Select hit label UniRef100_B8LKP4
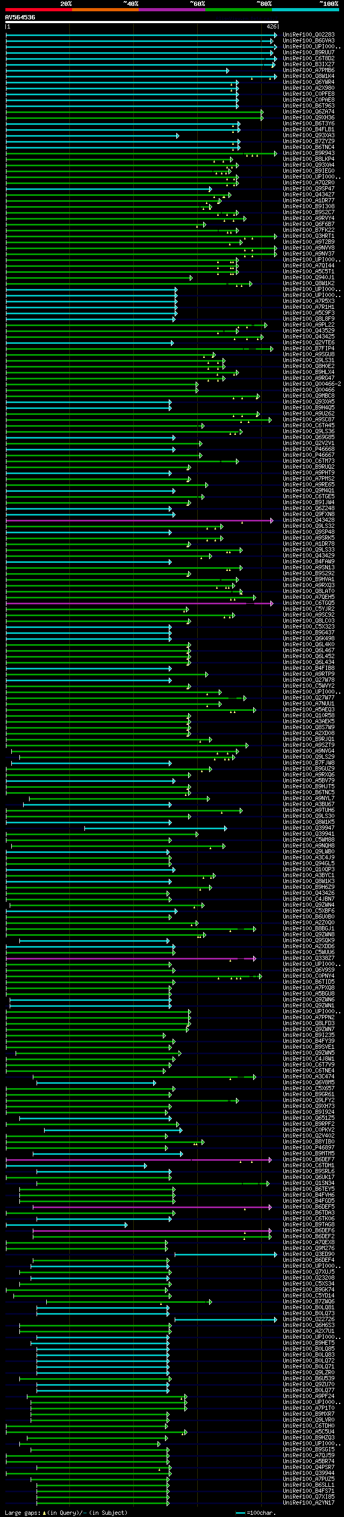 [x=309, y=159]
